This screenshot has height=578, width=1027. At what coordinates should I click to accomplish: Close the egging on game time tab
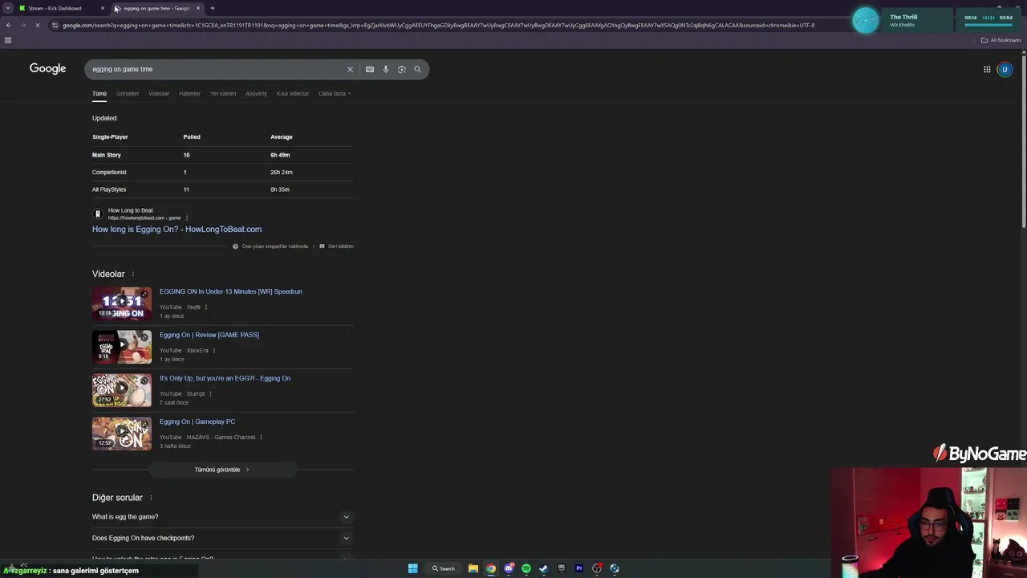[x=198, y=8]
